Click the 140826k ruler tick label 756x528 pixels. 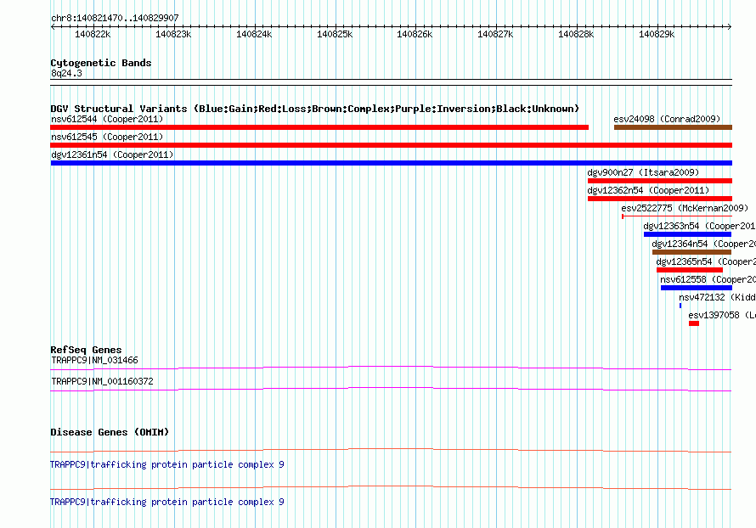pos(415,35)
